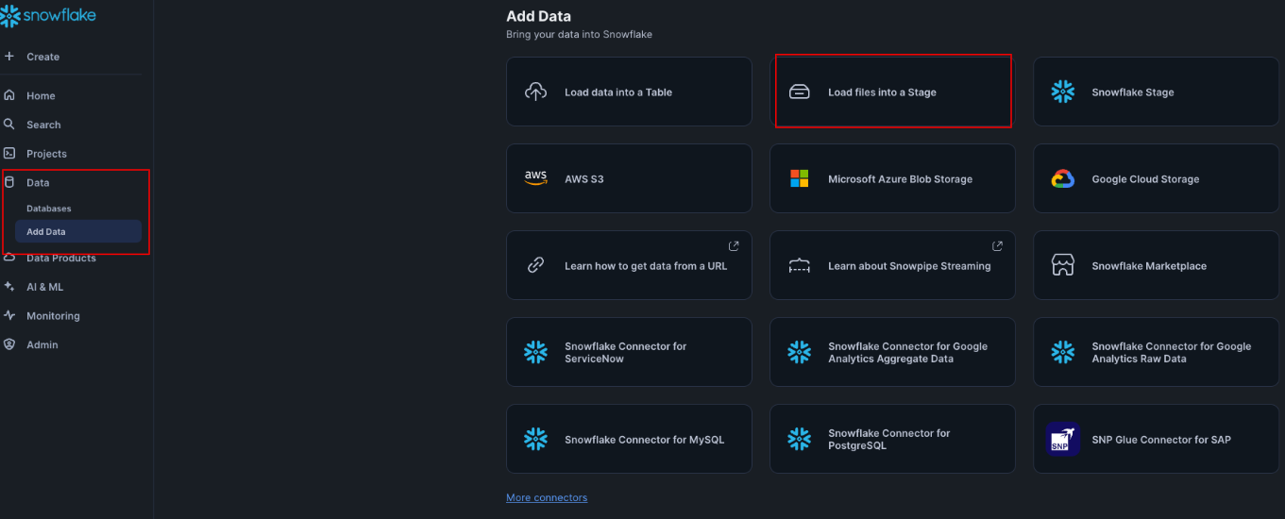The image size is (1285, 519).
Task: Click external link icon on URL card
Action: coord(734,246)
